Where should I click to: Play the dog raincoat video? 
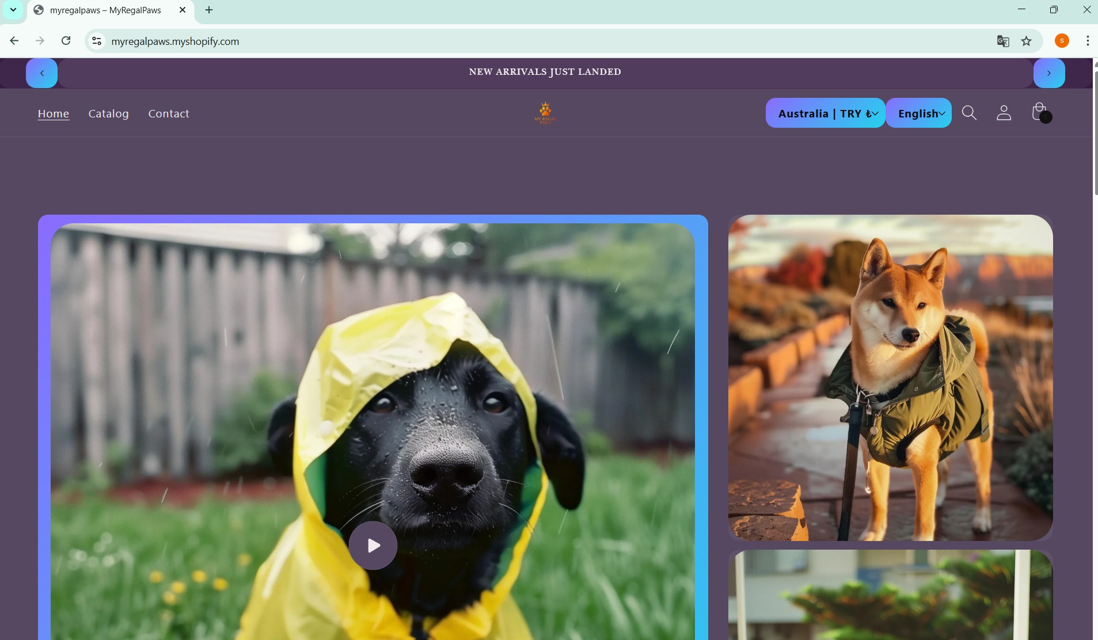point(373,545)
